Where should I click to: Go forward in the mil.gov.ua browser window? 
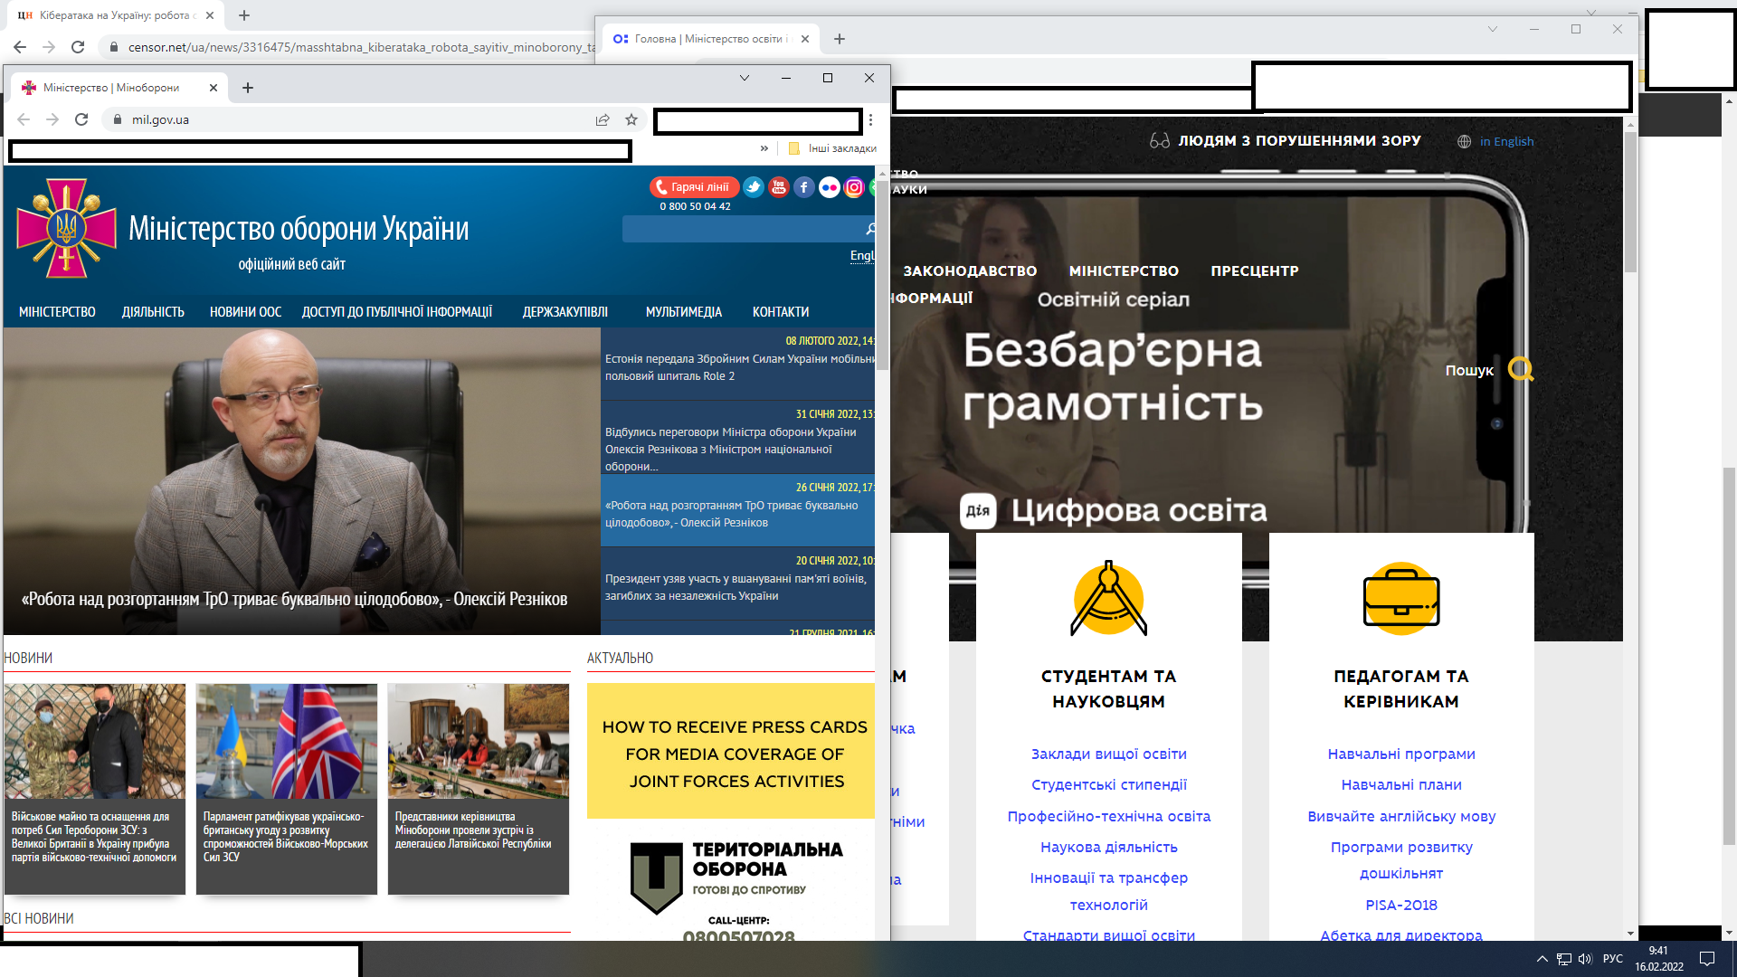[52, 119]
